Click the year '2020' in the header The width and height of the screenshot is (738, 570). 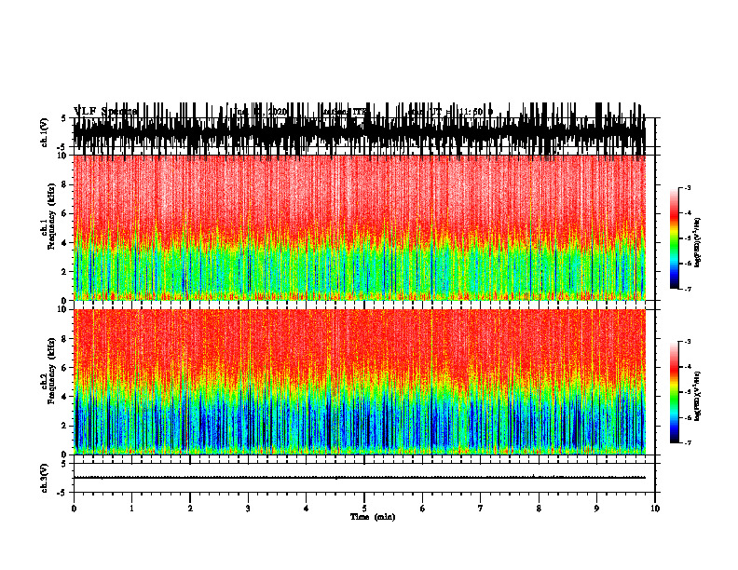pyautogui.click(x=278, y=112)
